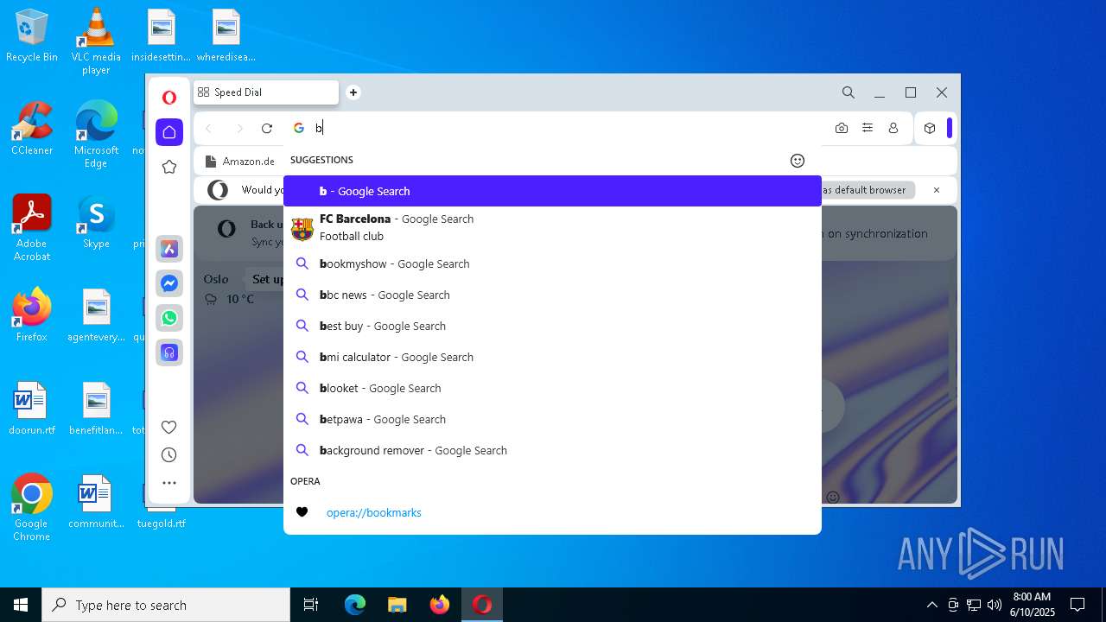Open Firefox desktop shortcut
The image size is (1106, 622).
32,315
